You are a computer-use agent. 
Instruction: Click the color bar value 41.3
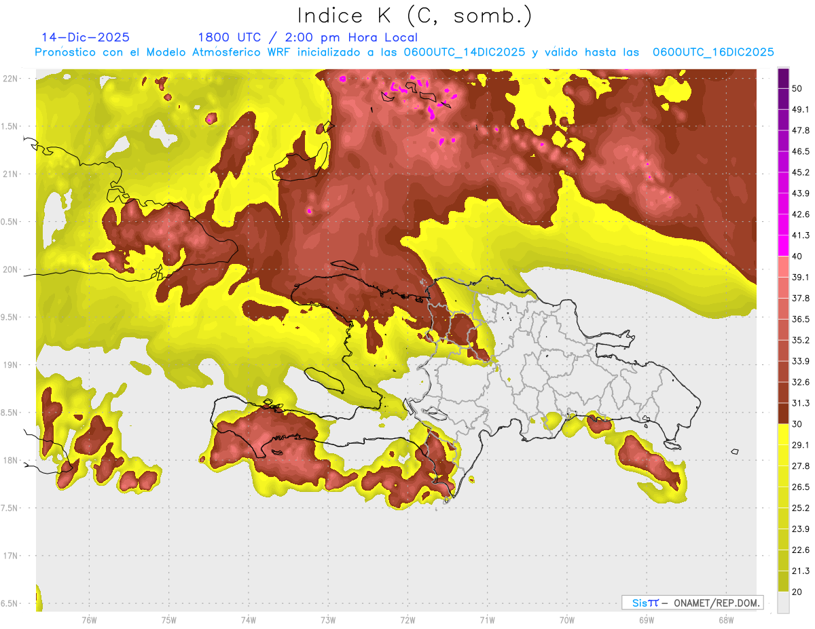tap(801, 235)
